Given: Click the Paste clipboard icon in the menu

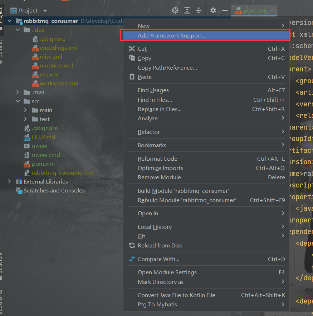Looking at the screenshot, I should point(132,77).
